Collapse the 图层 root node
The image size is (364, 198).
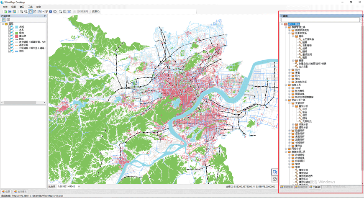[x=3, y=24]
